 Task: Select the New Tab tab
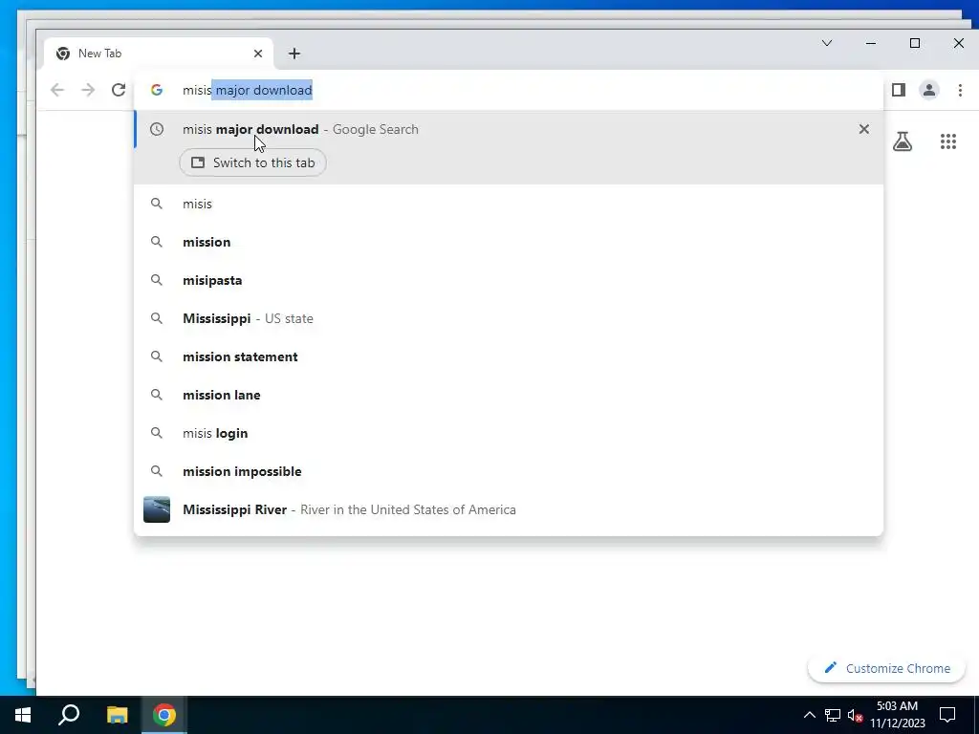158,54
